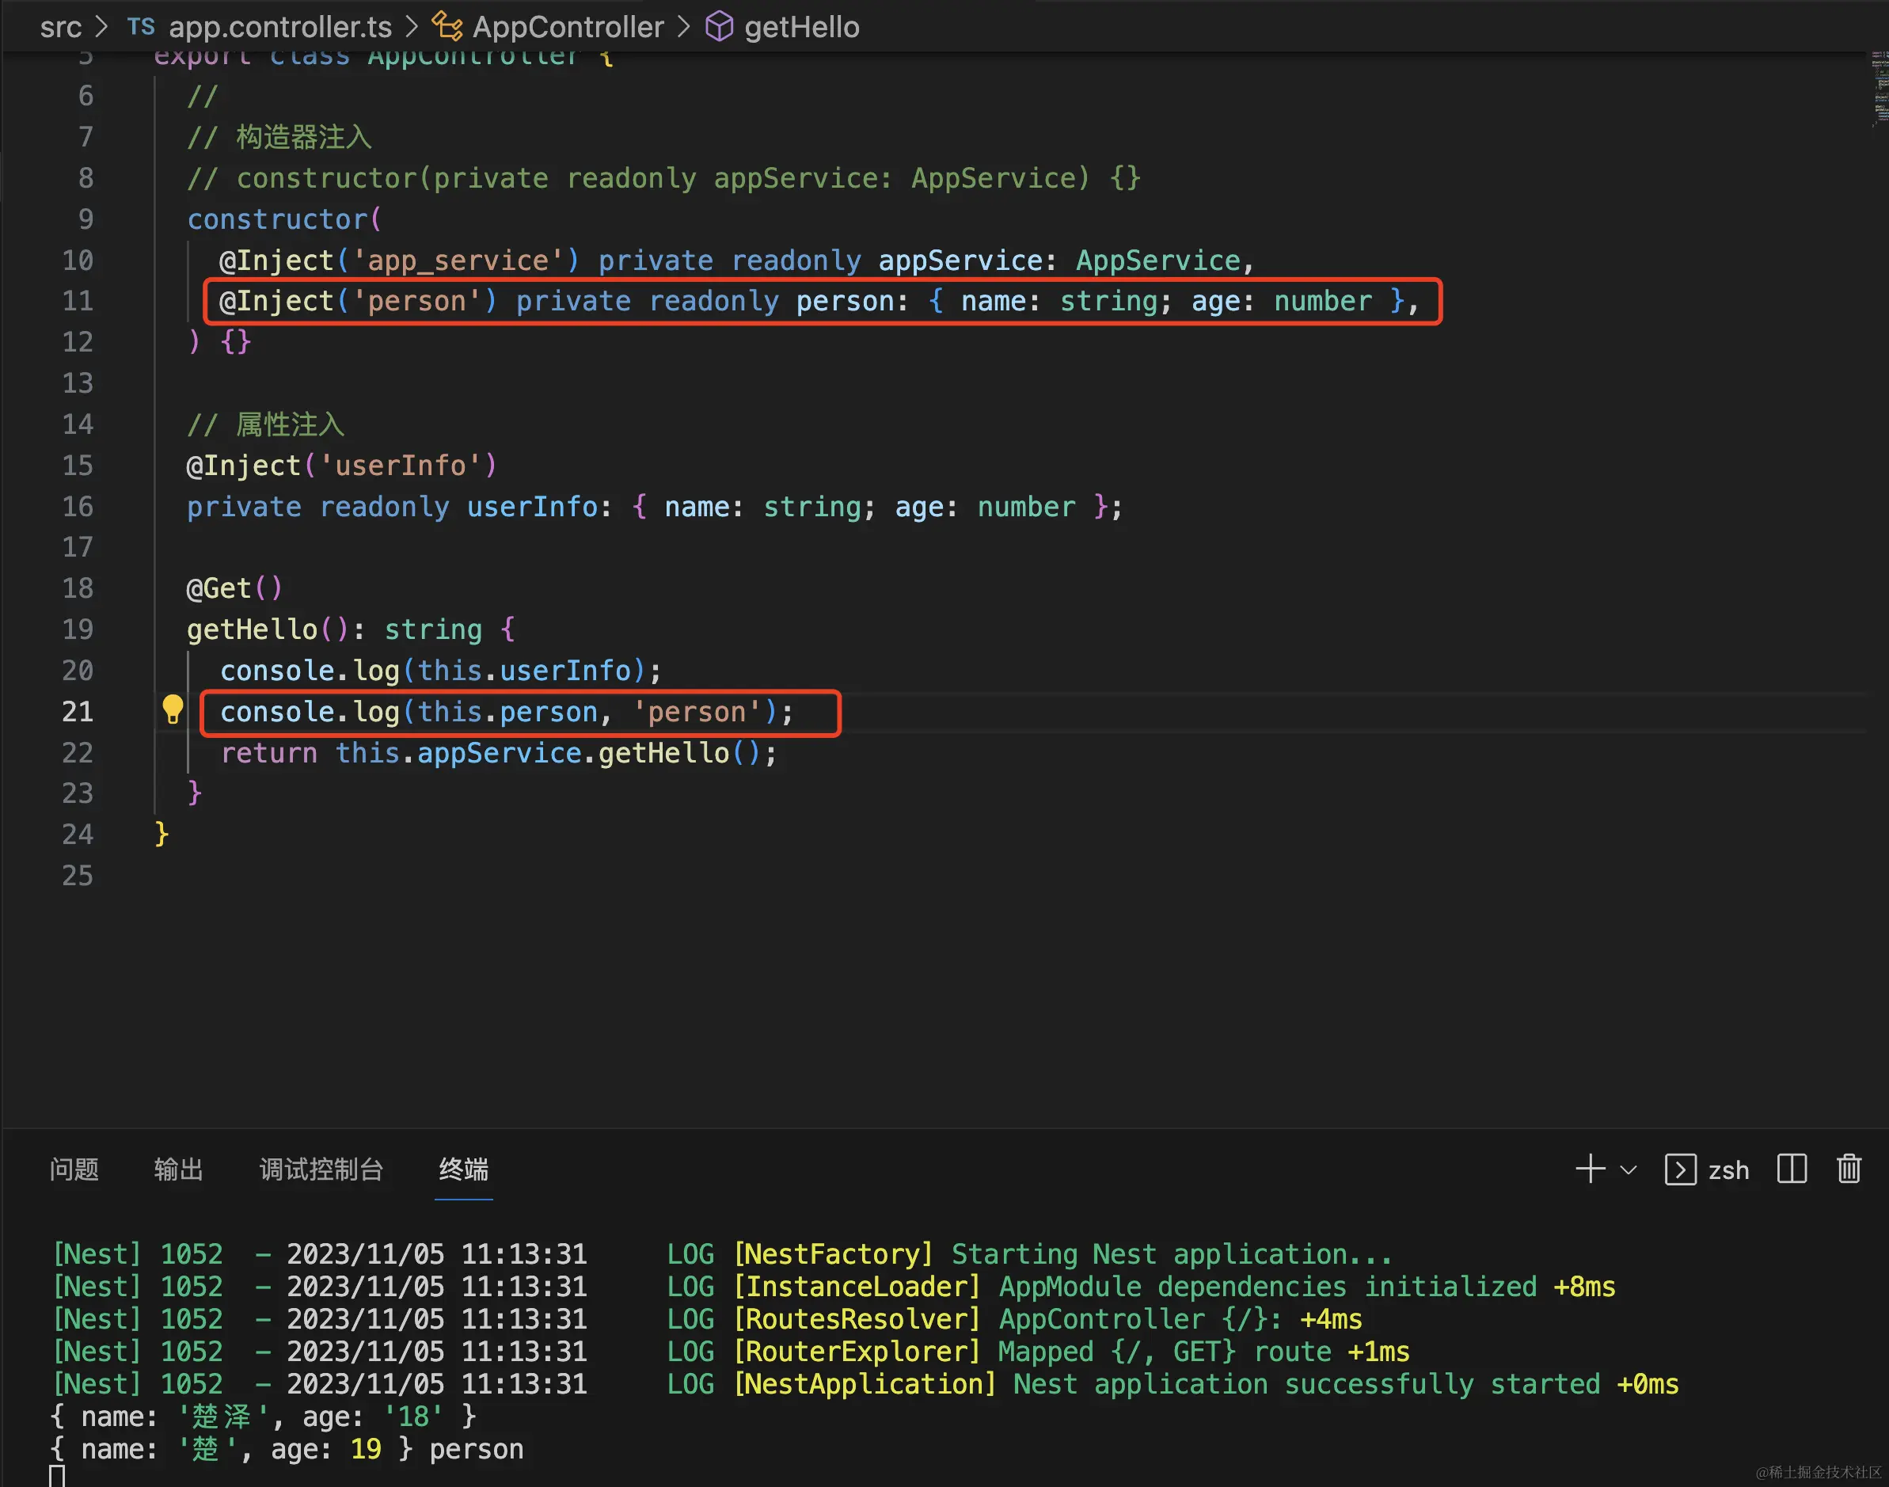1889x1487 pixels.
Task: Click the getHello method breadcrumb
Action: click(x=802, y=27)
